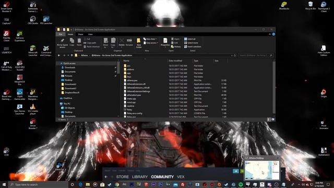Select the BlueStacks desktop icon
The image size is (334, 188).
284,6
